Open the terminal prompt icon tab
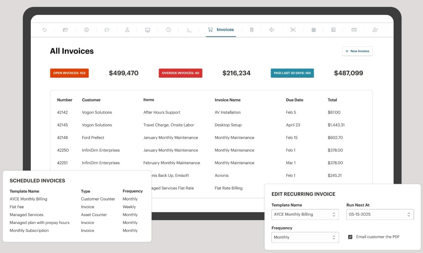This screenshot has height=253, width=423. coord(189,30)
